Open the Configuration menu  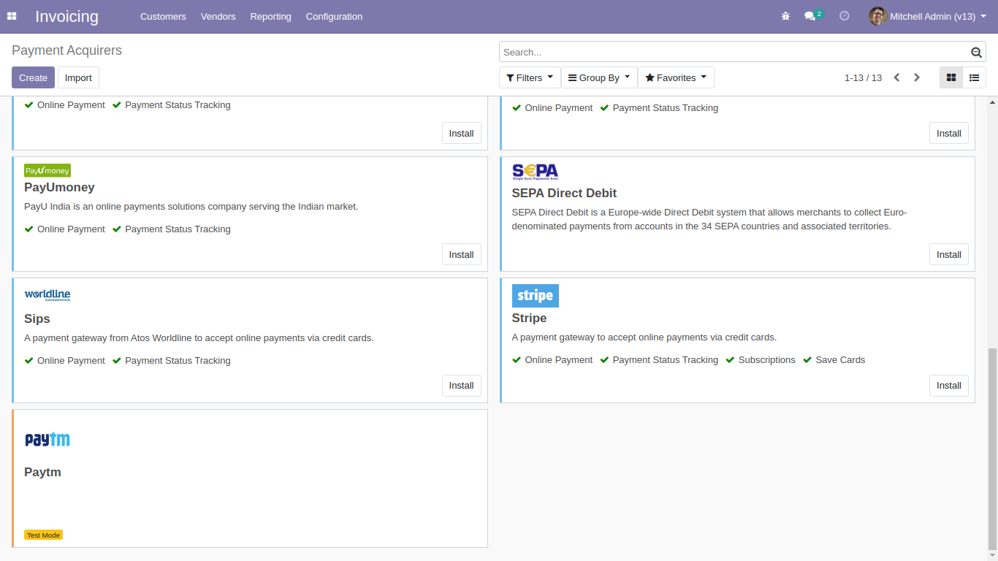tap(334, 16)
